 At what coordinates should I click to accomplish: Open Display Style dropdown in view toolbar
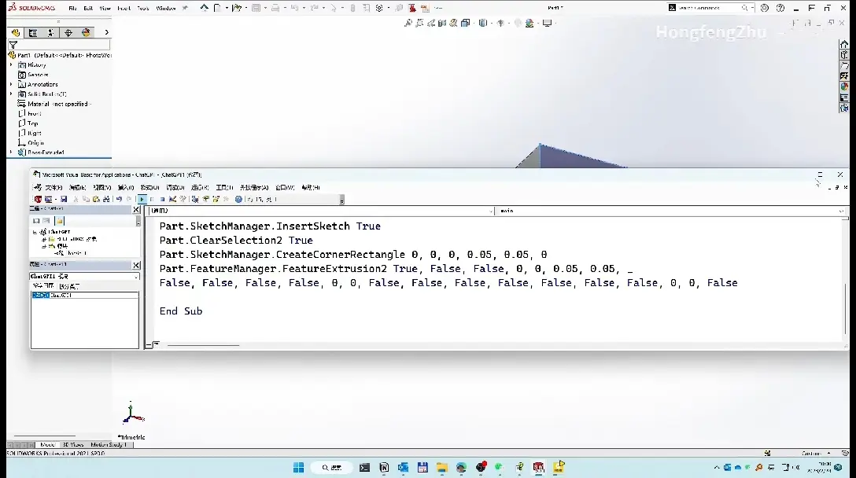pos(484,23)
